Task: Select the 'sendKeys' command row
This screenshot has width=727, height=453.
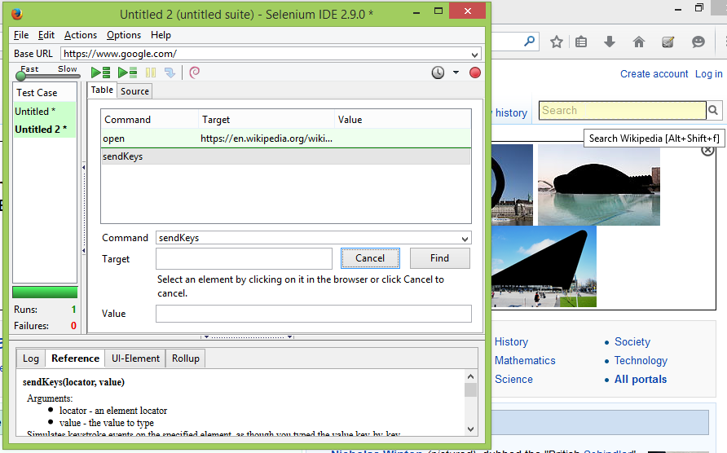Action: [285, 156]
